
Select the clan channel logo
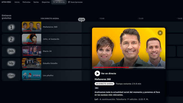pos(11,75)
